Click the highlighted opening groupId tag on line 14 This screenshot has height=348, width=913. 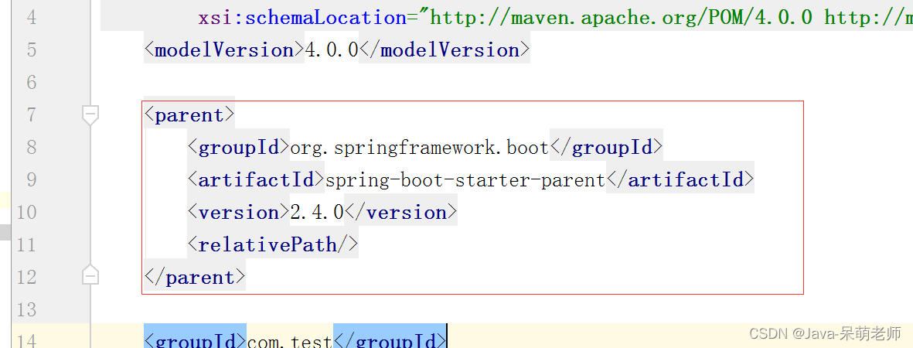(x=195, y=338)
